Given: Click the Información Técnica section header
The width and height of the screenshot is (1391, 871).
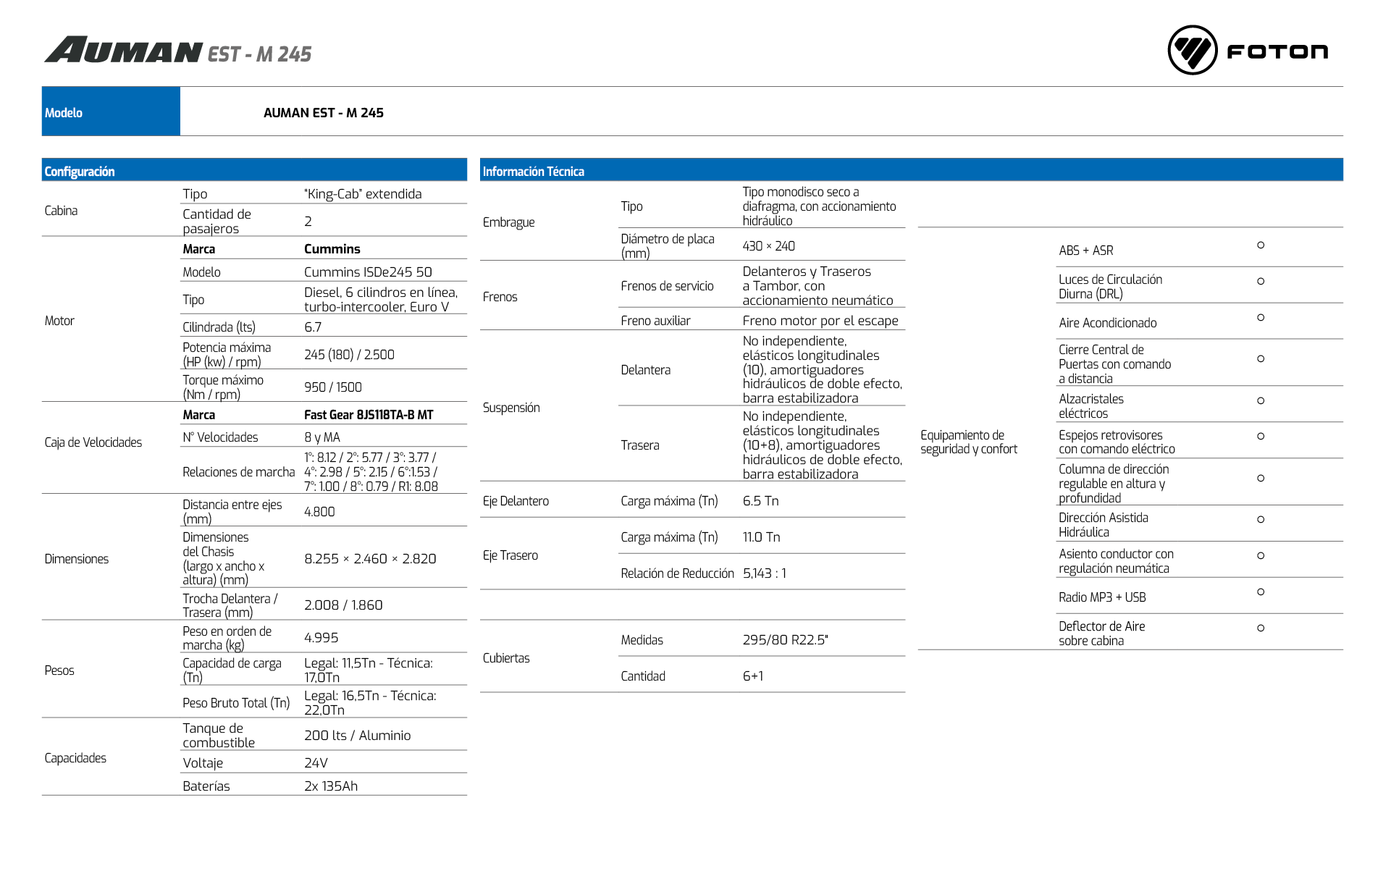Looking at the screenshot, I should click(912, 170).
